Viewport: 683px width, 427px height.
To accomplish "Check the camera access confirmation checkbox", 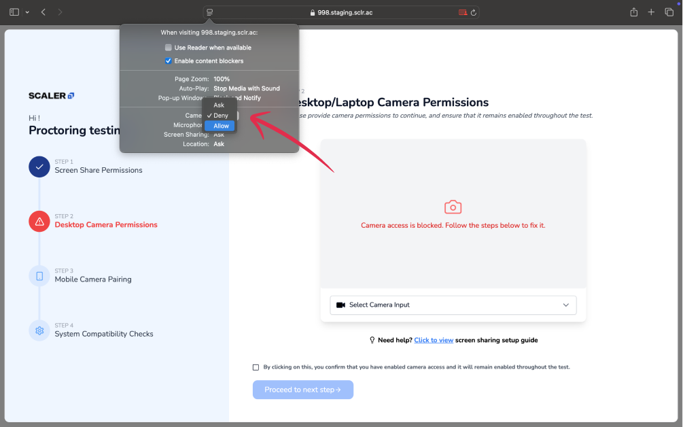I will click(x=256, y=367).
